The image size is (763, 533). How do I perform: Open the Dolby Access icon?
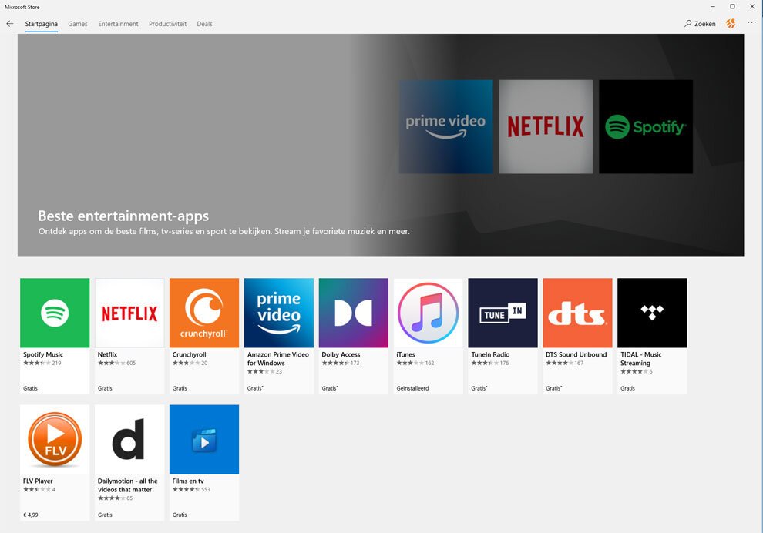pos(353,313)
